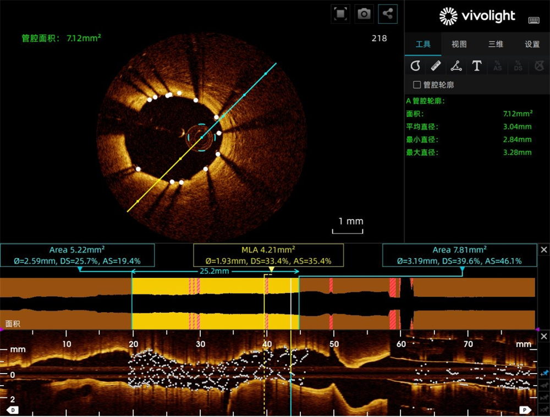550x417 pixels.
Task: Click the grey pin icon below the blue pin
Action: point(544,385)
